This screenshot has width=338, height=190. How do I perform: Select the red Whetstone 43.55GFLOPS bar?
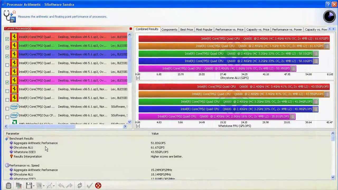(234, 87)
